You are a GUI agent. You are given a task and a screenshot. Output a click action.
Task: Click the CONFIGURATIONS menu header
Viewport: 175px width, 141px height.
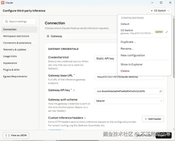(x=132, y=18)
